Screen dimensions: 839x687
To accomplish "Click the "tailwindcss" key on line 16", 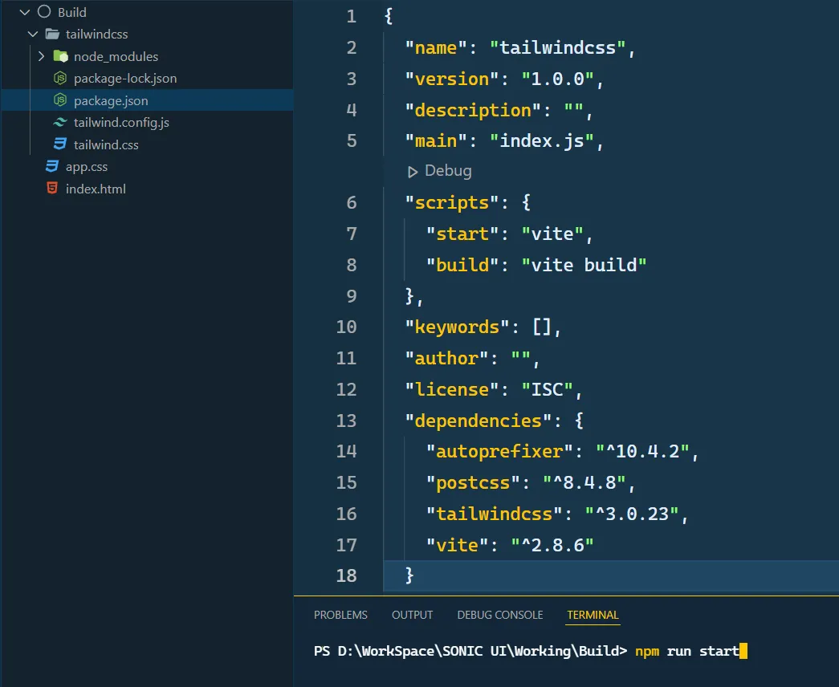I will 494,514.
